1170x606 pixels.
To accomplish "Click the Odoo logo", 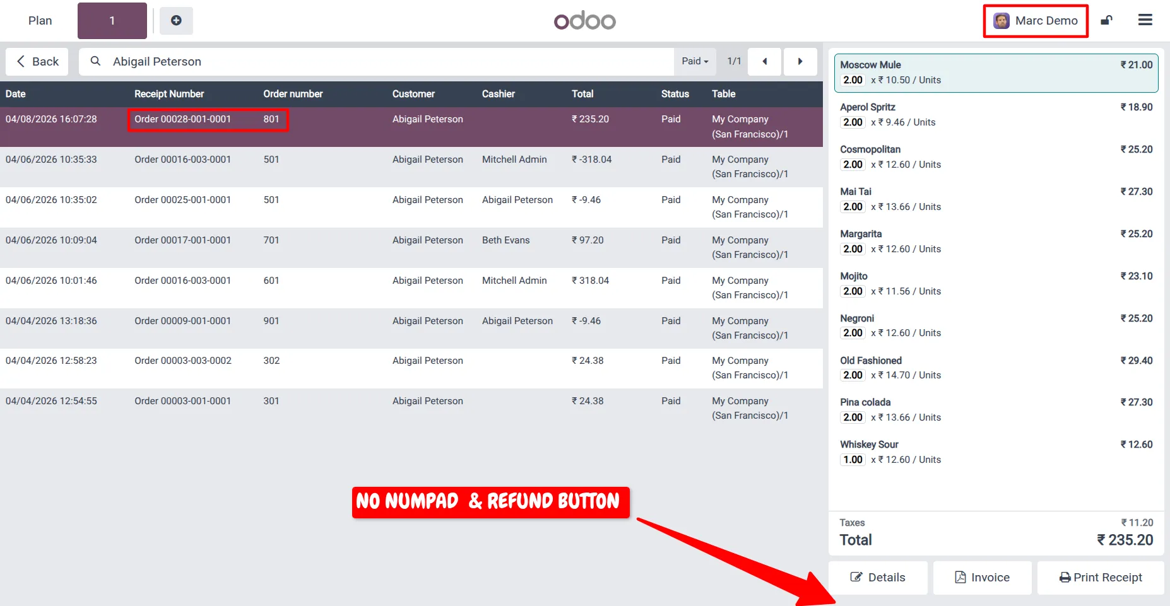I will [x=585, y=21].
